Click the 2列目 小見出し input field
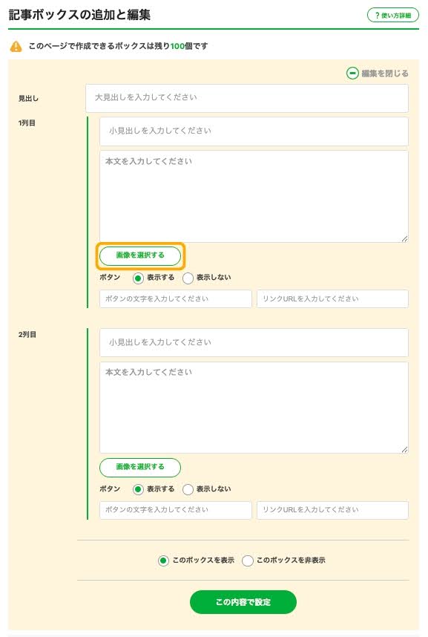This screenshot has height=637, width=428. [x=254, y=342]
